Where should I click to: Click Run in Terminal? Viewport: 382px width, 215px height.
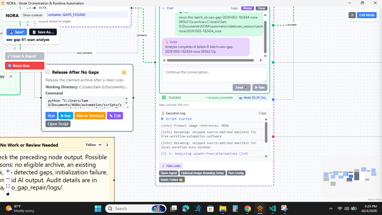tap(90, 116)
